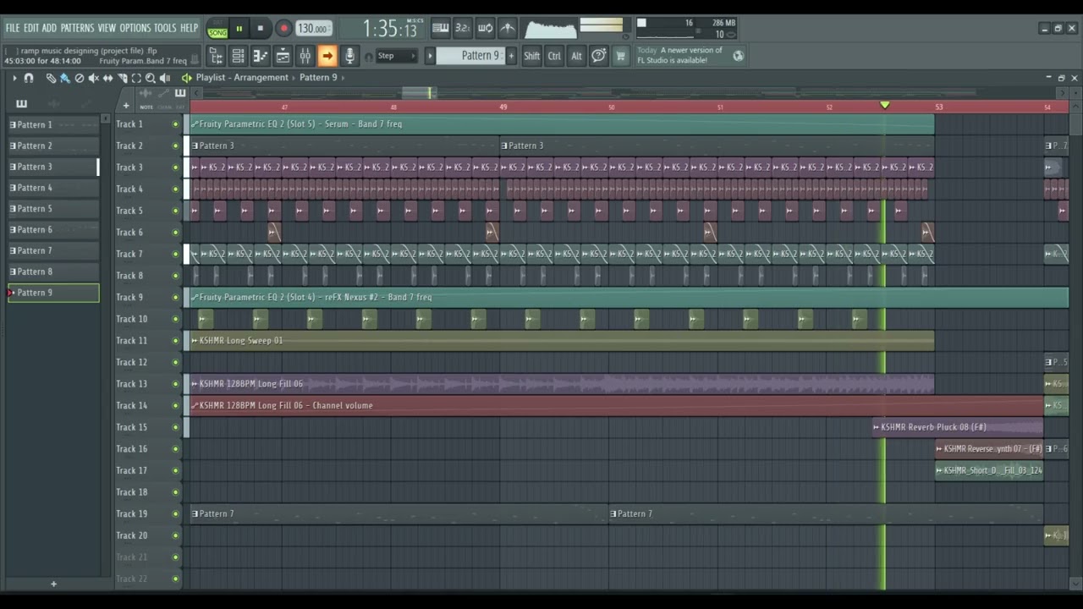Open KSHMR 128BPM Long Fill 06 clip menu
Viewport: 1083px width, 609px height.
[195, 384]
